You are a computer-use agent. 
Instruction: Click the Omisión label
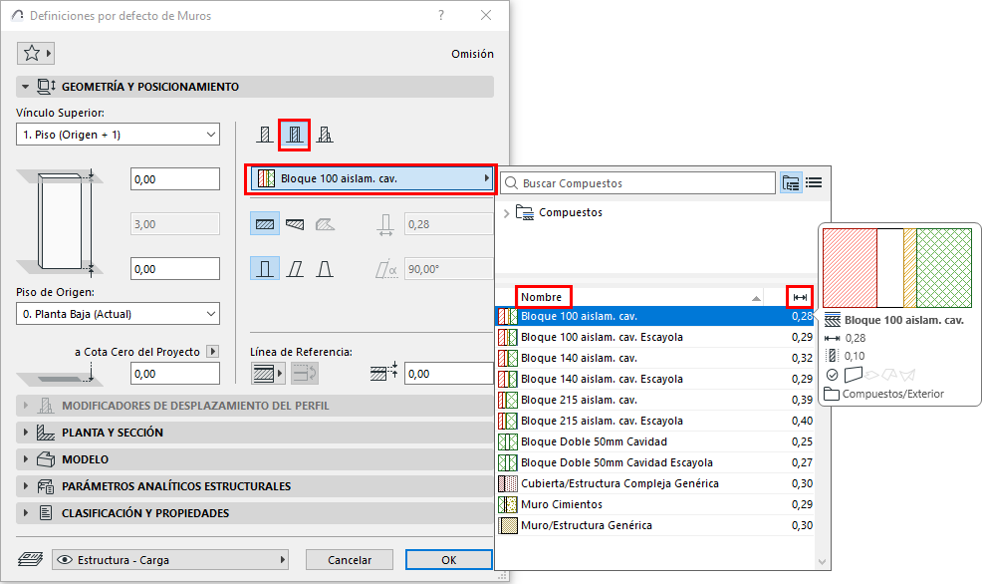(472, 54)
